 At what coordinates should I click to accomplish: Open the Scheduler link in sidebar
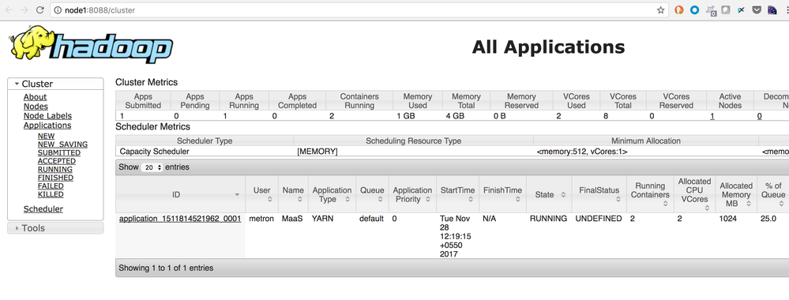click(43, 209)
